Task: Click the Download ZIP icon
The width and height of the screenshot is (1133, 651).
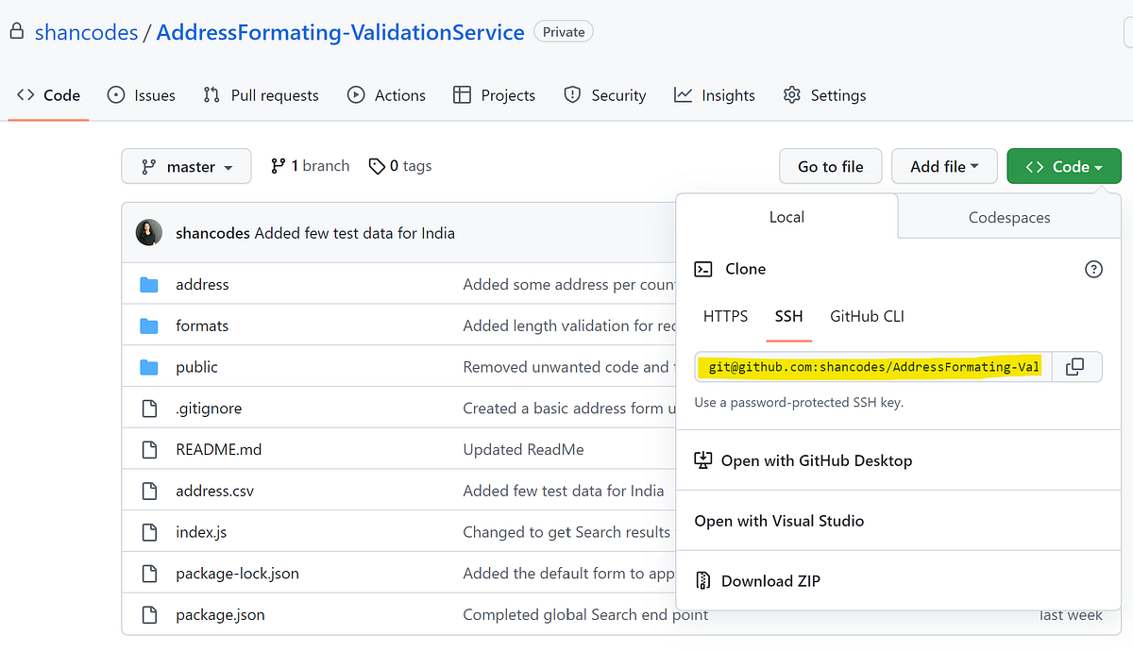Action: coord(702,580)
